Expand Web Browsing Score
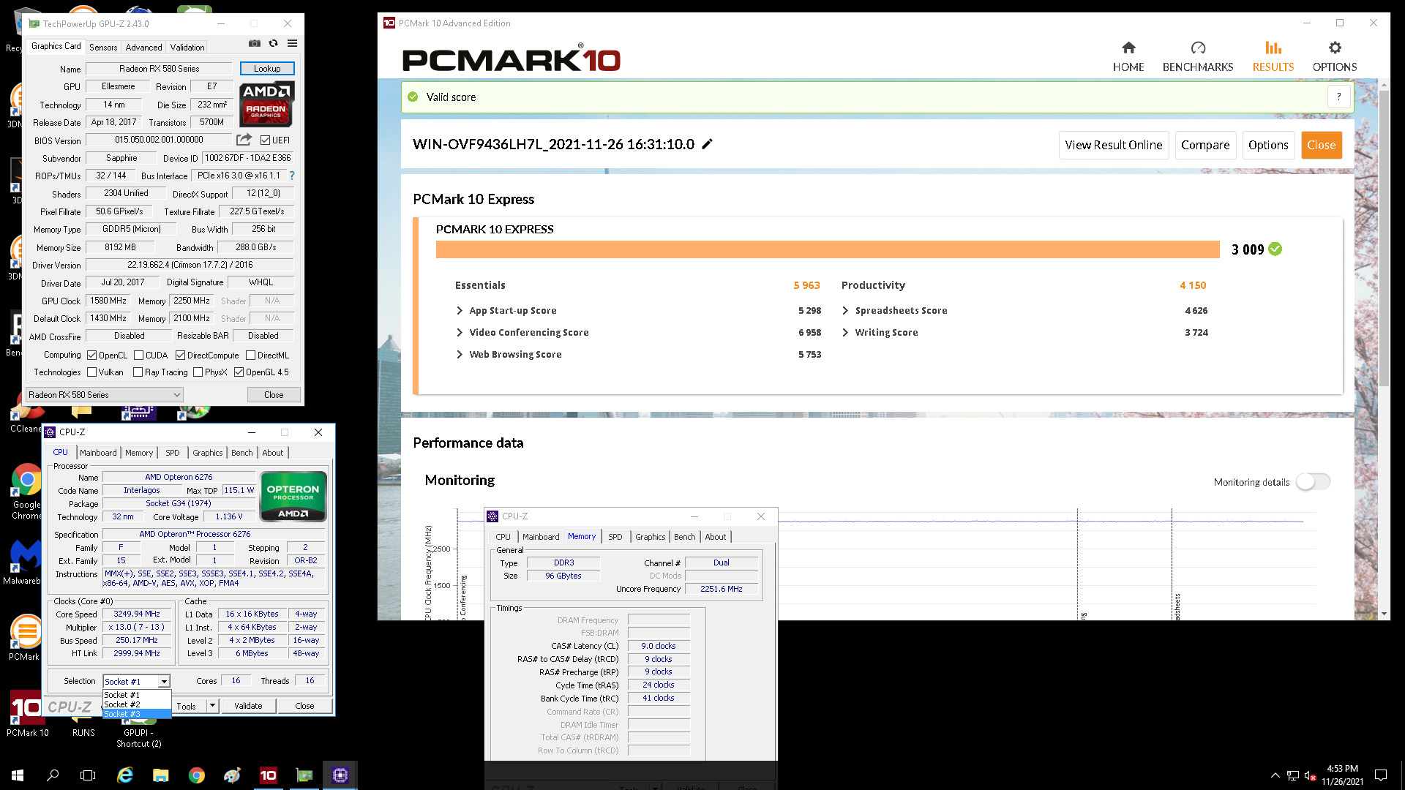Viewport: 1405px width, 790px height. click(x=460, y=355)
